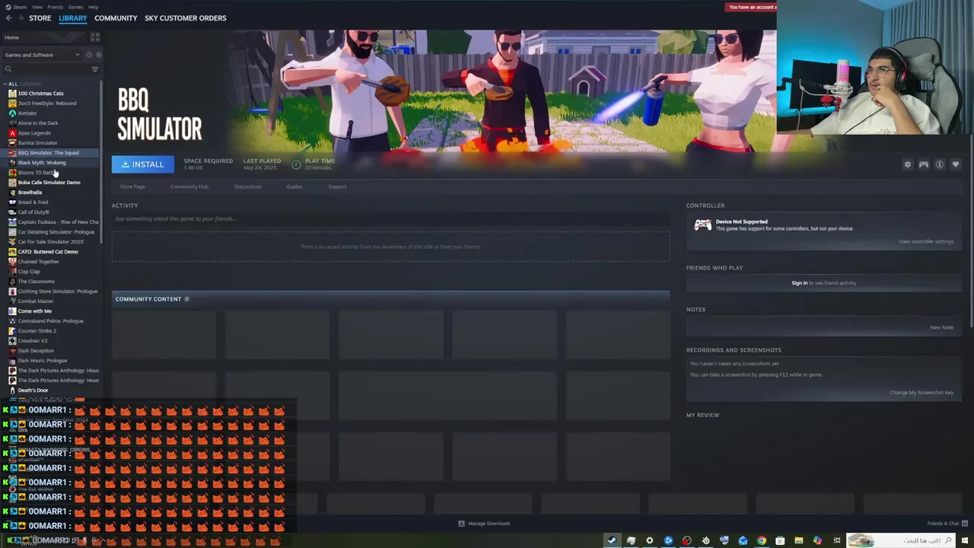Type in the activity status field
Image resolution: width=974 pixels, height=548 pixels.
point(390,219)
